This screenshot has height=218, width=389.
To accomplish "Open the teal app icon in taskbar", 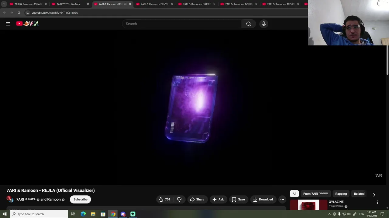I will (x=133, y=214).
